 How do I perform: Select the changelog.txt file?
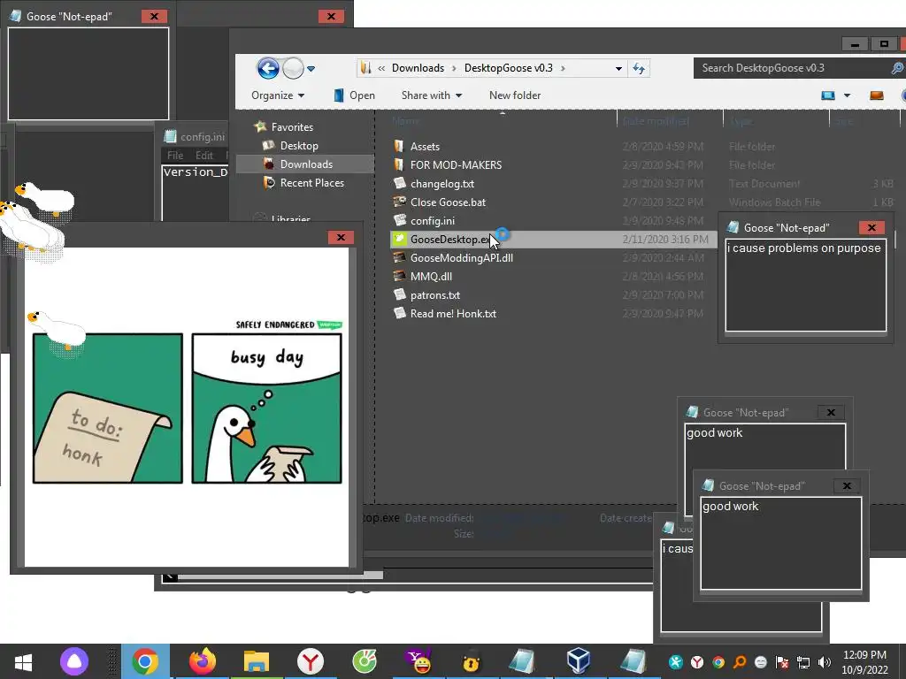[x=442, y=184]
